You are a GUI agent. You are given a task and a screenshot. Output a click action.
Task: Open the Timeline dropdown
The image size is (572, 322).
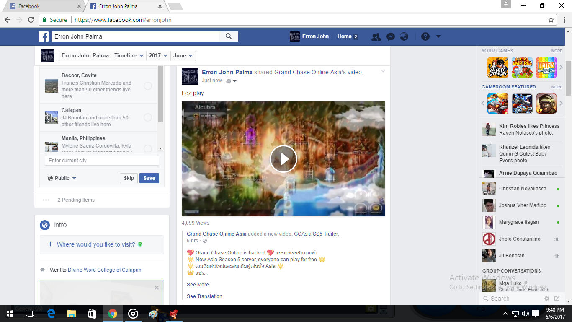pos(129,56)
